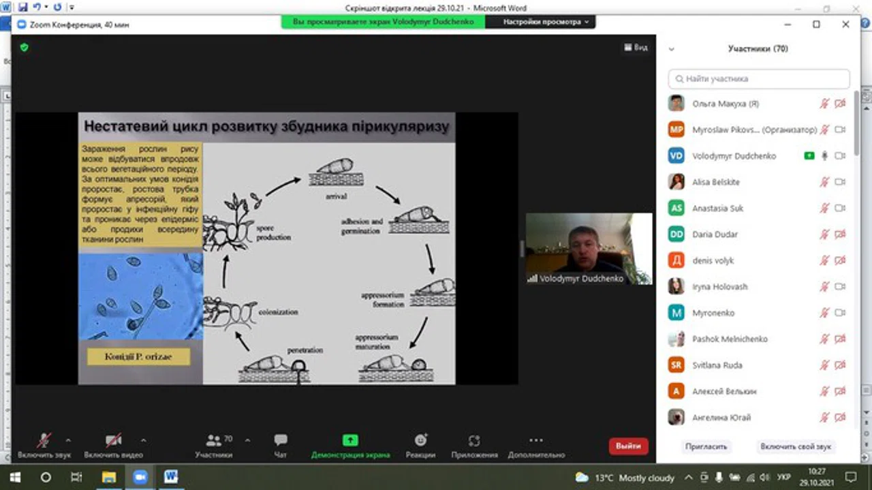
Task: Expand video options arrow next to Включить видео
Action: (x=143, y=440)
